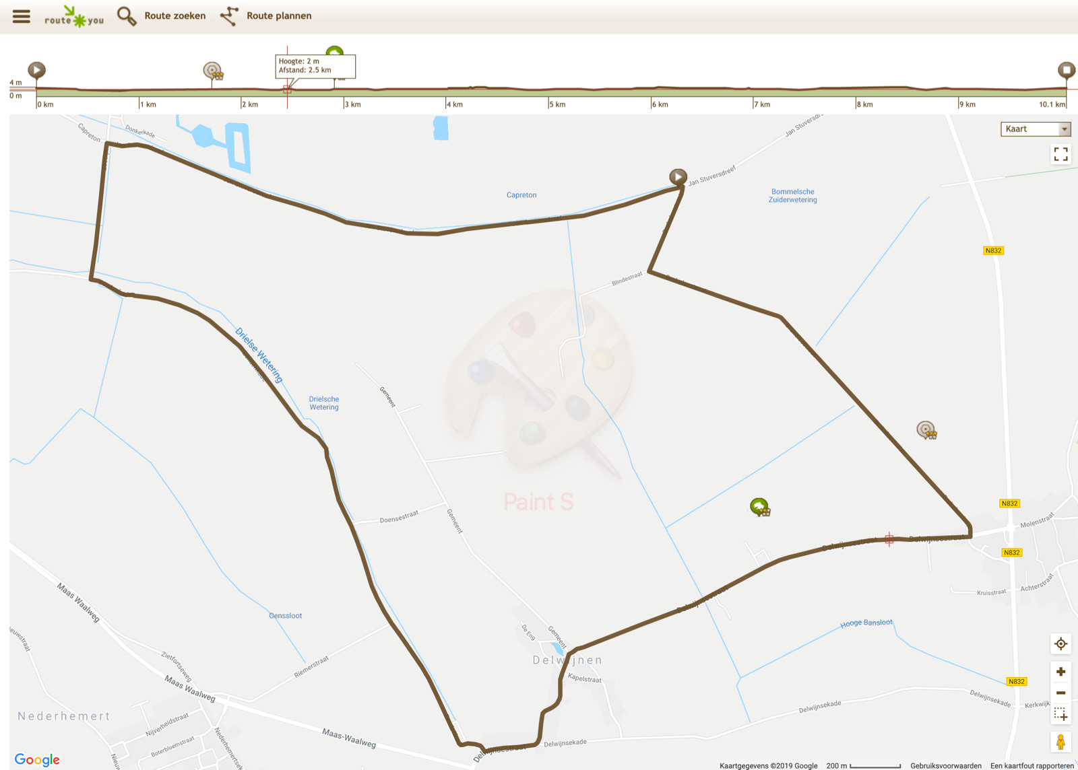Screen dimensions: 1078x770
Task: Zoom out with the minus button
Action: (x=1060, y=693)
